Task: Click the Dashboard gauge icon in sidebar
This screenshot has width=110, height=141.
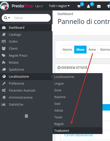Action: click(x=4, y=28)
